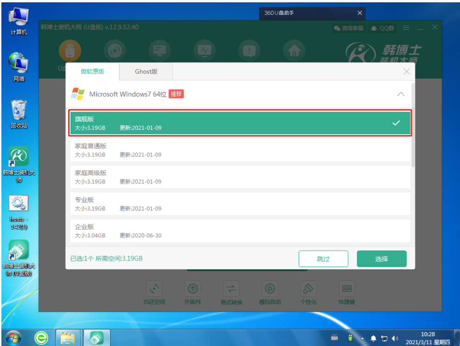Switch to the Ghost版 tab
The height and width of the screenshot is (346, 460).
point(146,72)
